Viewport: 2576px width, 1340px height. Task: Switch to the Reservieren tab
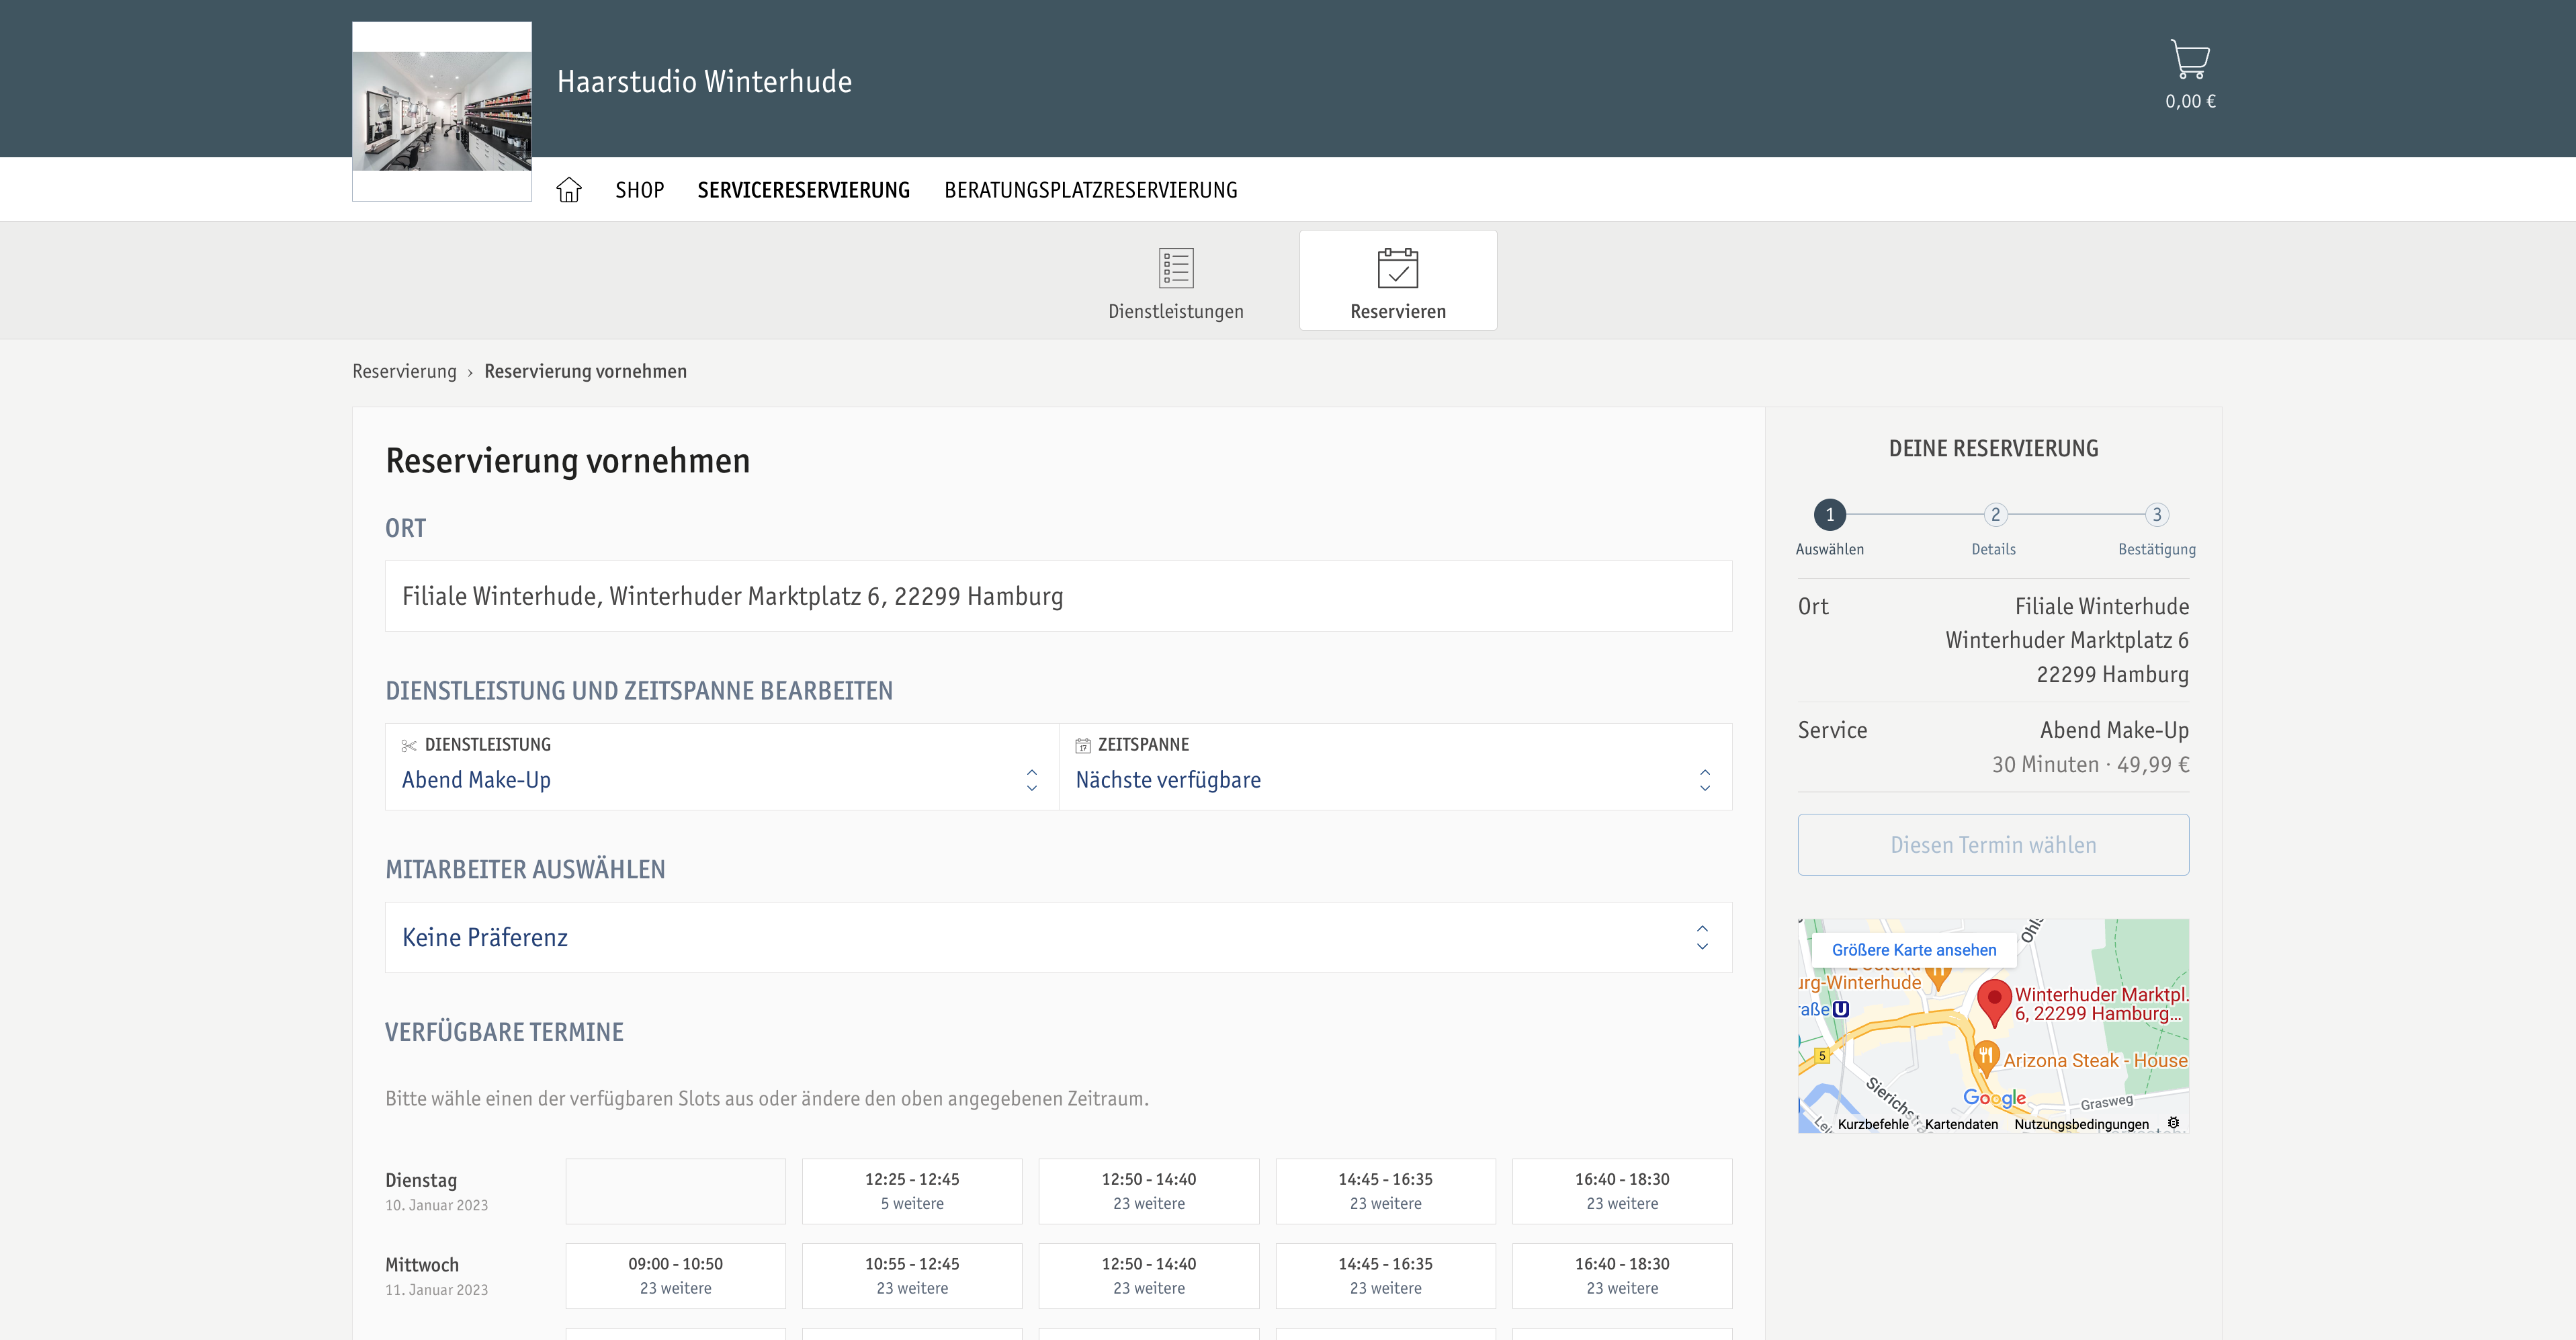click(x=1397, y=281)
